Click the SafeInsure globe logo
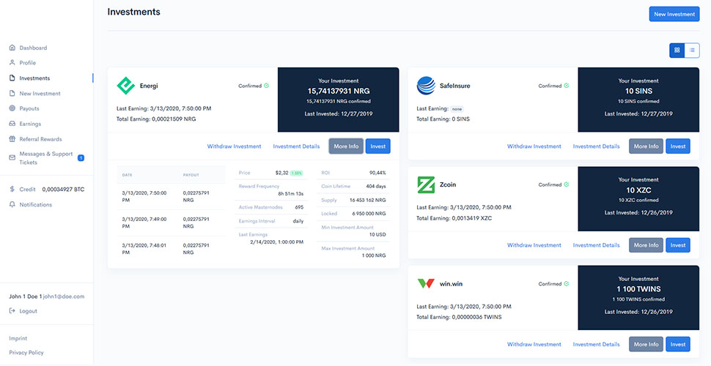This screenshot has width=711, height=366. tap(426, 86)
